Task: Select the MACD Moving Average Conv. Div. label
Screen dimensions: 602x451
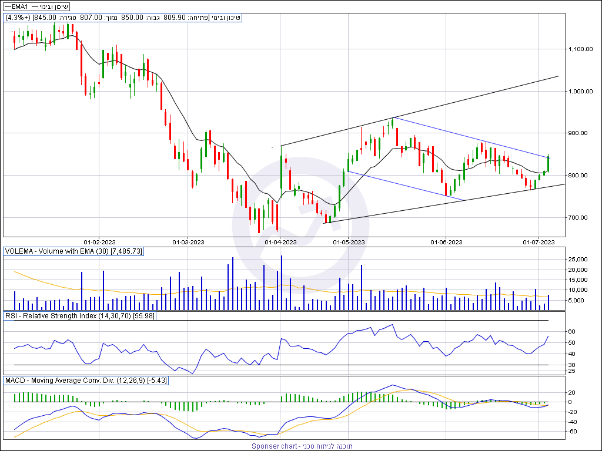Action: click(86, 381)
